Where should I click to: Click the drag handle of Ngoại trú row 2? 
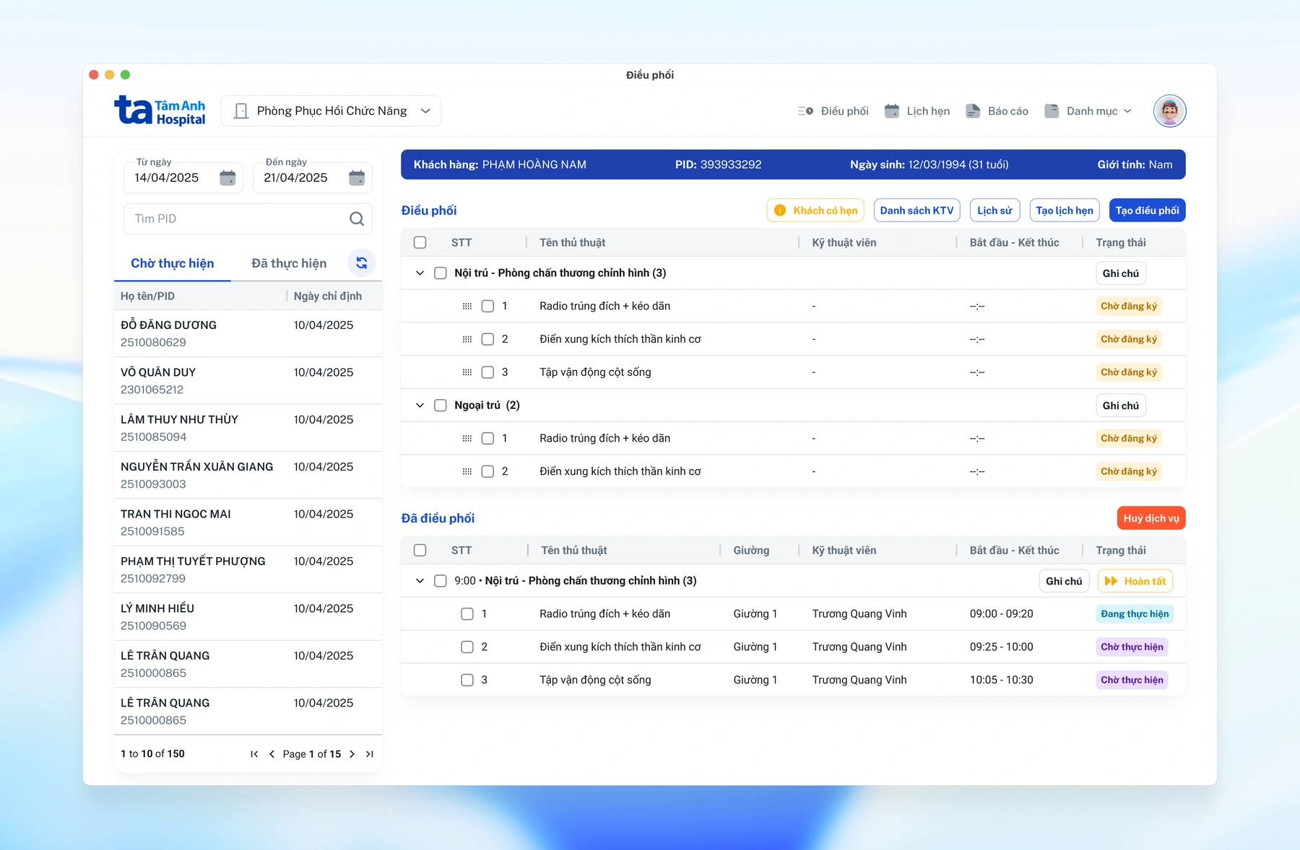click(x=467, y=472)
